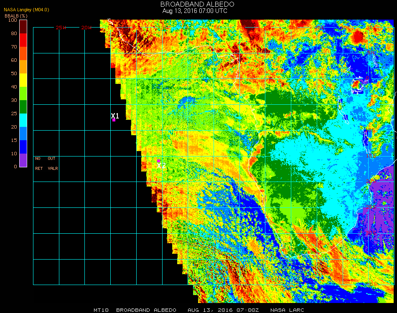Click the 'VALR' label under the legend
Screen dimensions: 397x313
[53, 168]
